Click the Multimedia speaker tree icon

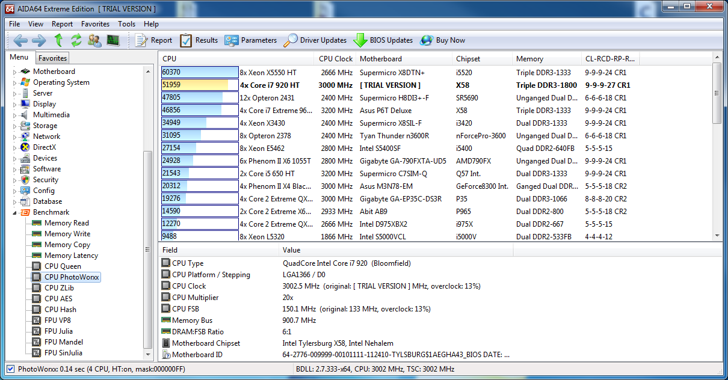[25, 115]
